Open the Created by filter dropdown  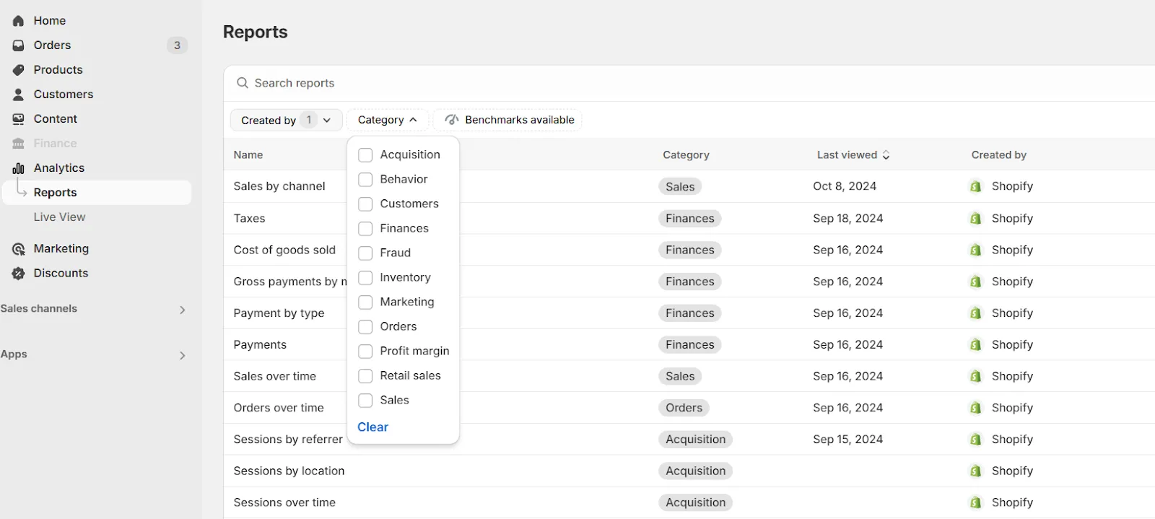point(286,120)
